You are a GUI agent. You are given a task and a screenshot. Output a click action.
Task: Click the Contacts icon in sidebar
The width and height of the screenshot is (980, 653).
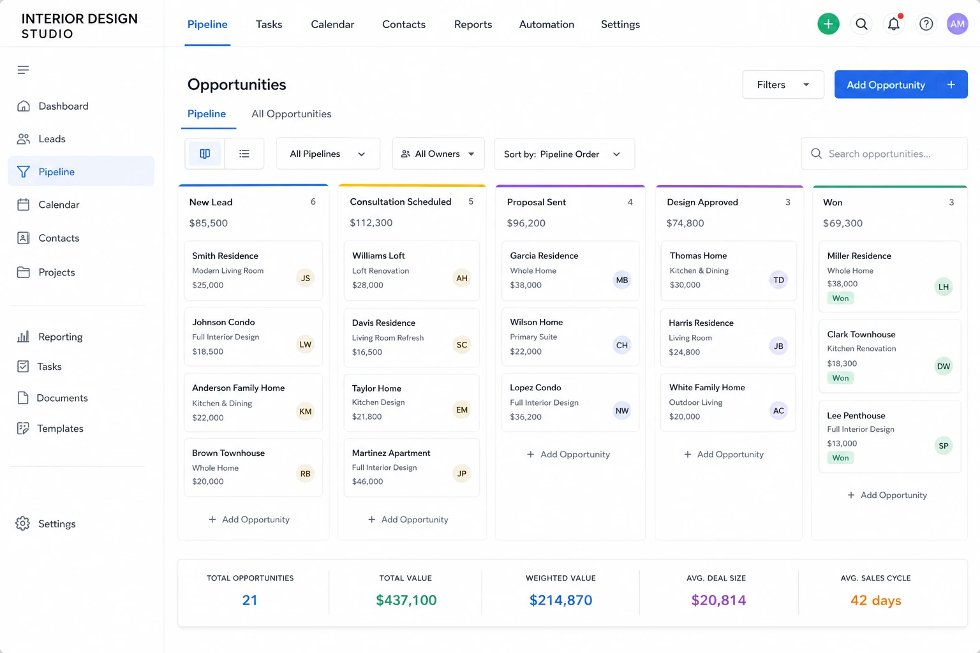click(x=24, y=238)
